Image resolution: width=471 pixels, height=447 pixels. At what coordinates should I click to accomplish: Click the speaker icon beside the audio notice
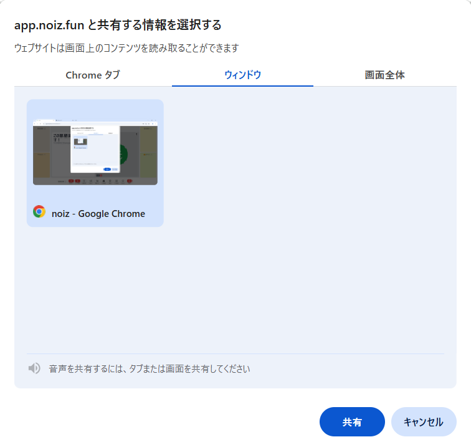(34, 368)
